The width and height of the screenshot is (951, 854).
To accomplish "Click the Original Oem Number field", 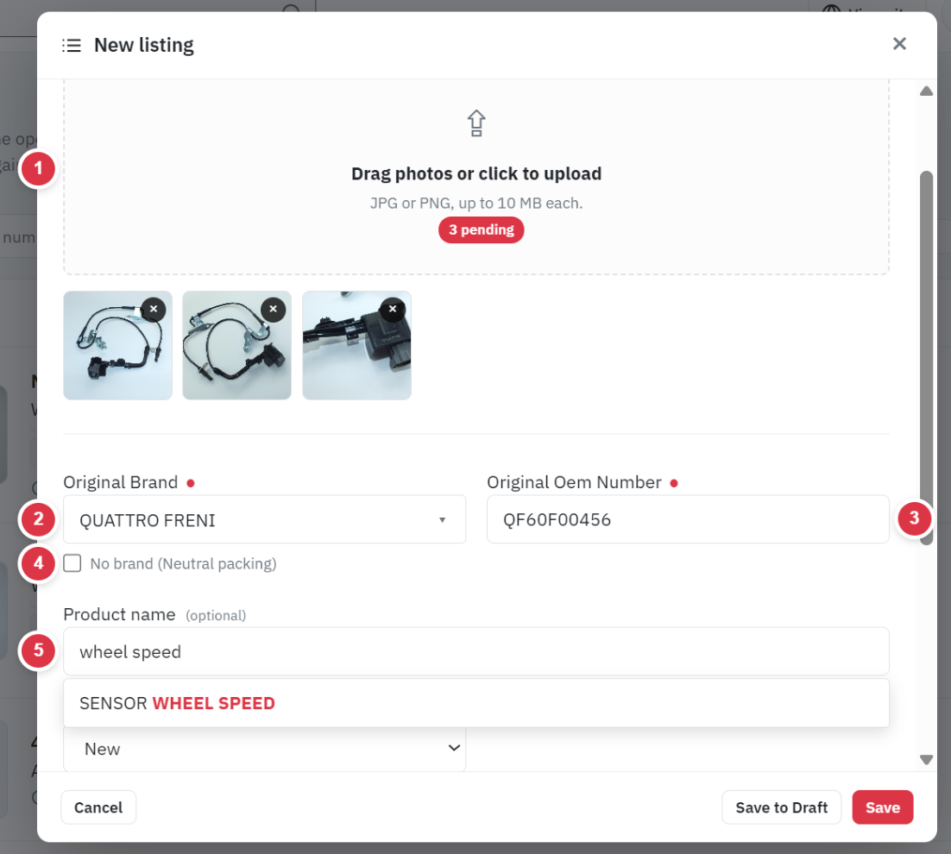I will [688, 519].
